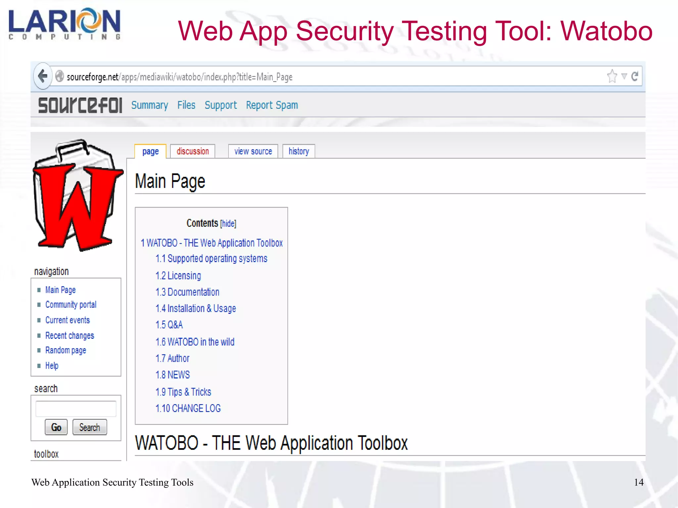Go to 1.4 Installation & Usage
The width and height of the screenshot is (678, 508).
[x=196, y=308]
